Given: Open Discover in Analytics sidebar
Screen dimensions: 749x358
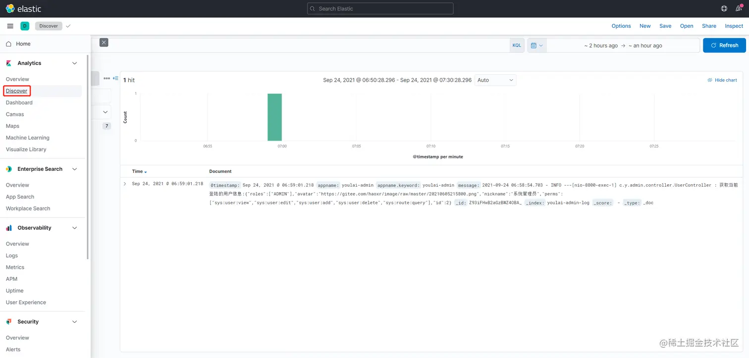Looking at the screenshot, I should (x=17, y=91).
